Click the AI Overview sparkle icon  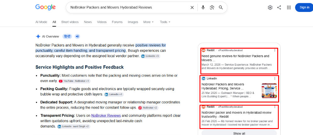[38, 36]
